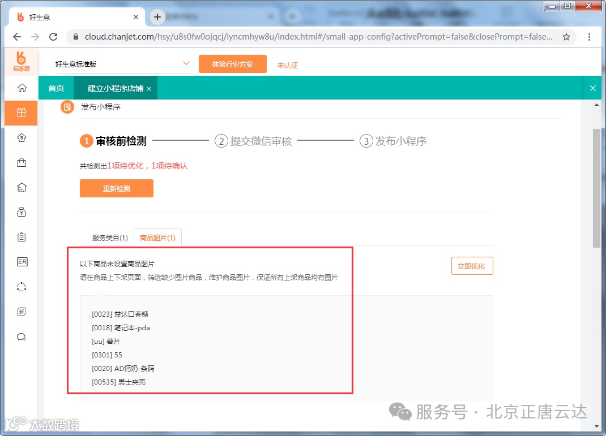Select step 1 审核前检测
This screenshot has width=606, height=436.
113,141
